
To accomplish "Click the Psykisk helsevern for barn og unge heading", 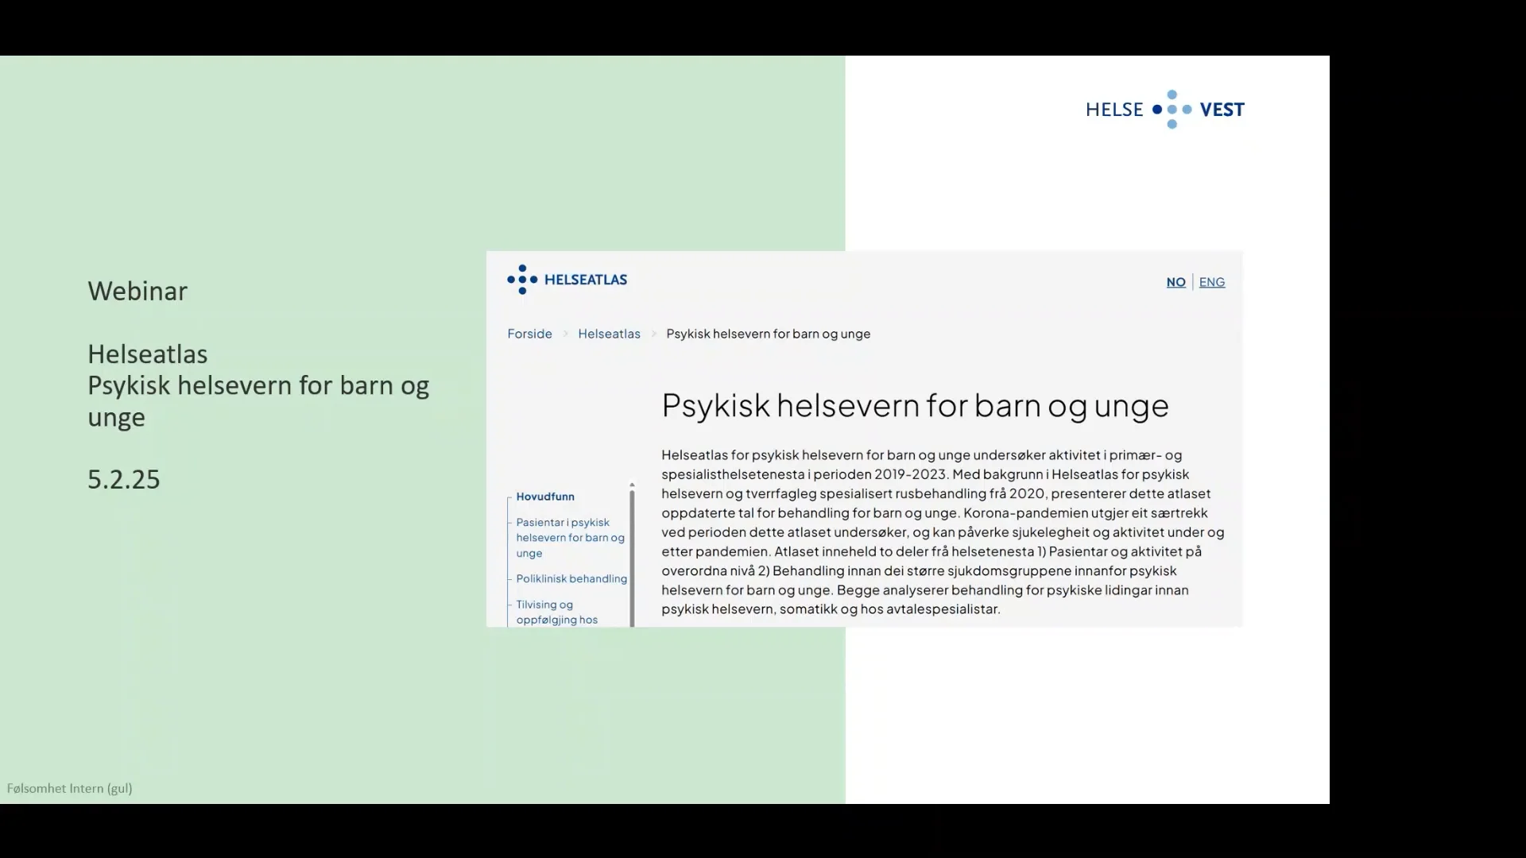I will click(x=914, y=406).
